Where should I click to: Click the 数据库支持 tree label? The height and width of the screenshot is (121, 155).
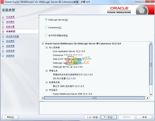point(54,82)
